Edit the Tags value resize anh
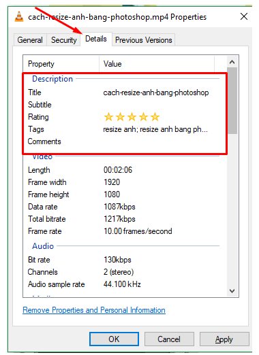Image resolution: width=259 pixels, height=355 pixels. [155, 129]
